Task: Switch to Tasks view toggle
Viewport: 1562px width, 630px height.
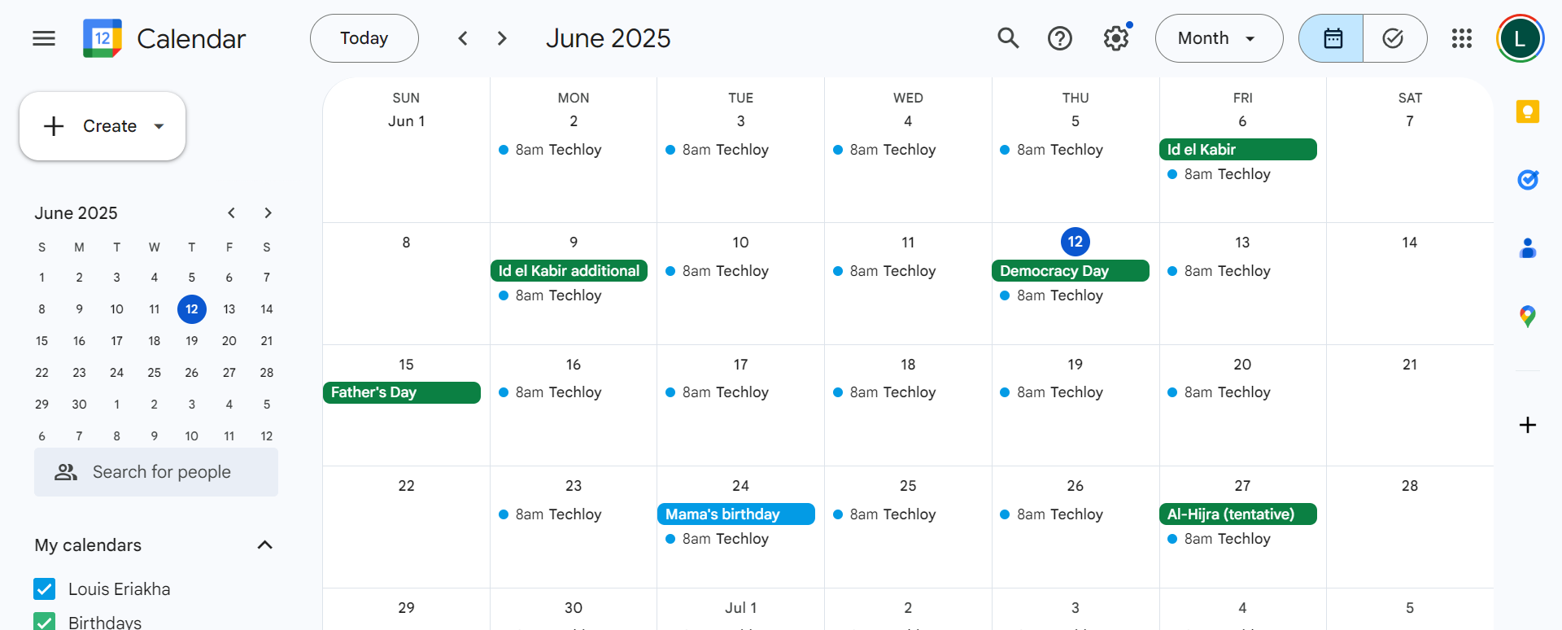Action: pos(1394,38)
